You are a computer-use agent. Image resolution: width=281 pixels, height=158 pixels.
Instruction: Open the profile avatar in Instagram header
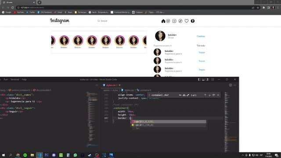[x=193, y=21]
